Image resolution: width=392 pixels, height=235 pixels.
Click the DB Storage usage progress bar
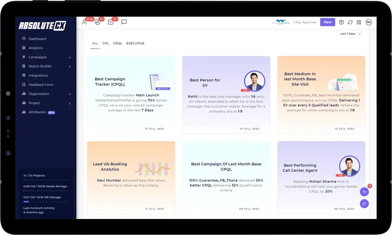[45, 202]
